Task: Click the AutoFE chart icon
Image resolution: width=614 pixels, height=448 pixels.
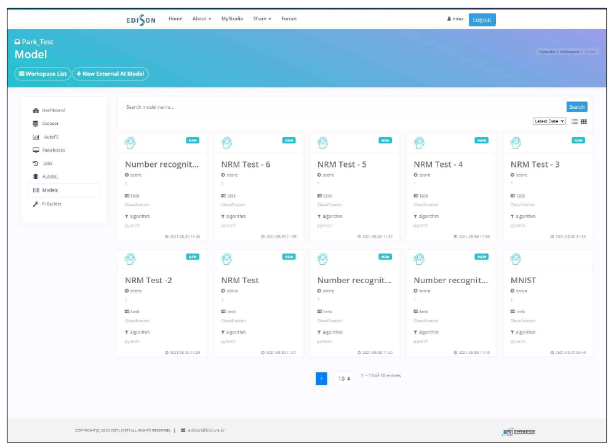Action: [x=36, y=137]
